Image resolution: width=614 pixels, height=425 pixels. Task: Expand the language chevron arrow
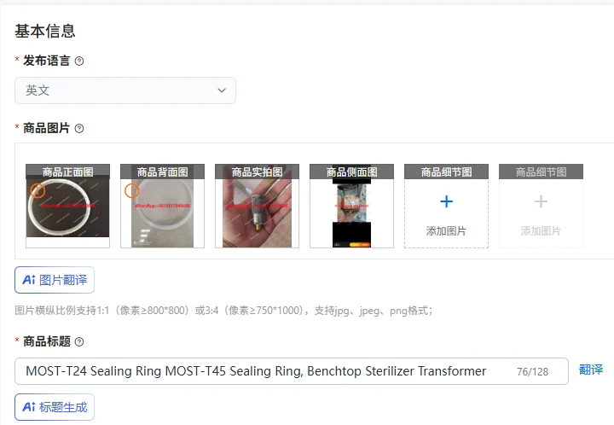click(222, 90)
